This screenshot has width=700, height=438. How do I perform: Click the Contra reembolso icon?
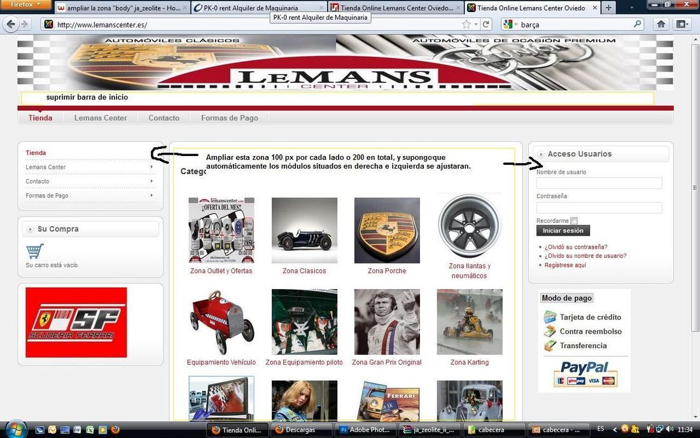pos(550,331)
